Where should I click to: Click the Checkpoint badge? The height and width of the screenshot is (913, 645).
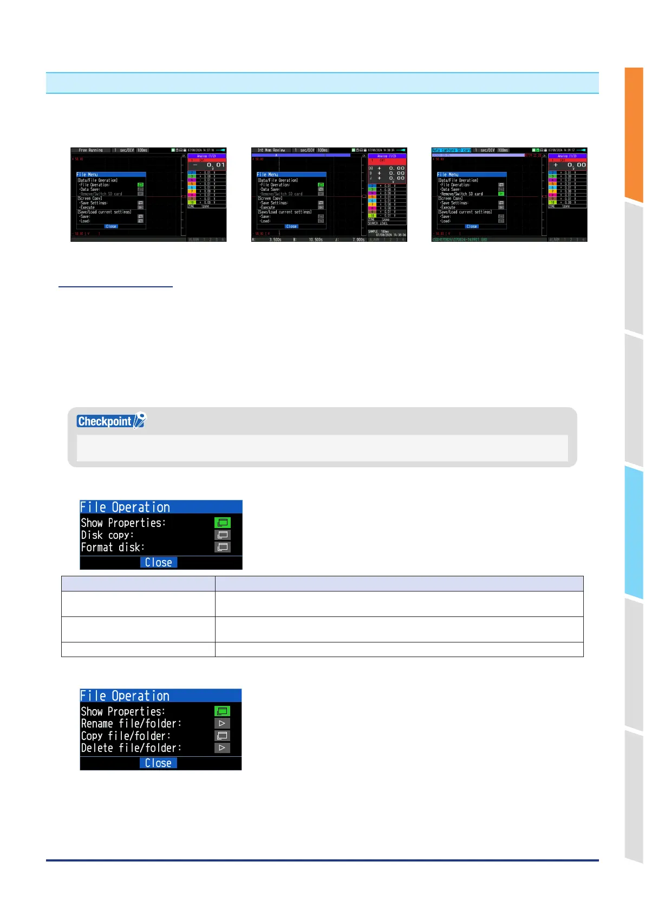tap(112, 421)
